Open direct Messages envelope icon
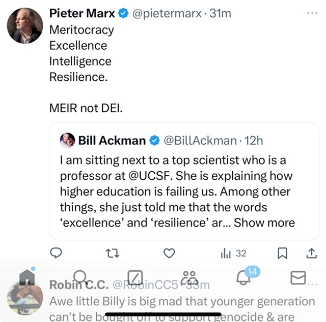Screen dimensions: 326x322 tap(298, 277)
